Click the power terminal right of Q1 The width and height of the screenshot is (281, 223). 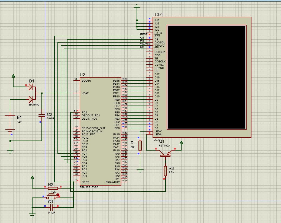point(181,143)
